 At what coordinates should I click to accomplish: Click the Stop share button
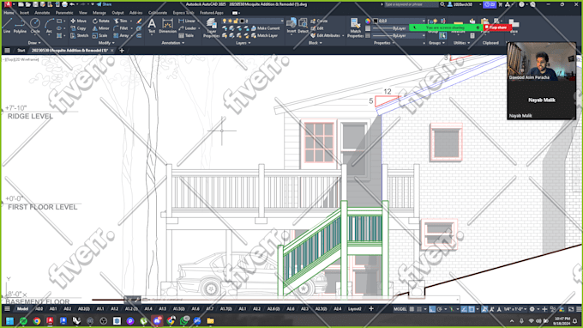click(496, 27)
